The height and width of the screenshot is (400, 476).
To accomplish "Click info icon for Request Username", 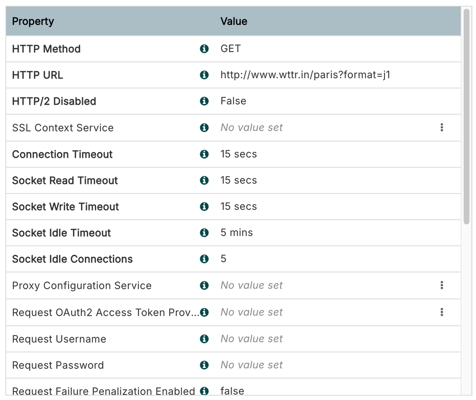I will pos(204,338).
